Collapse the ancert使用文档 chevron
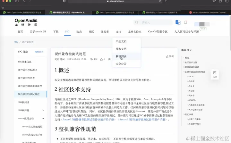 (x=43, y=118)
